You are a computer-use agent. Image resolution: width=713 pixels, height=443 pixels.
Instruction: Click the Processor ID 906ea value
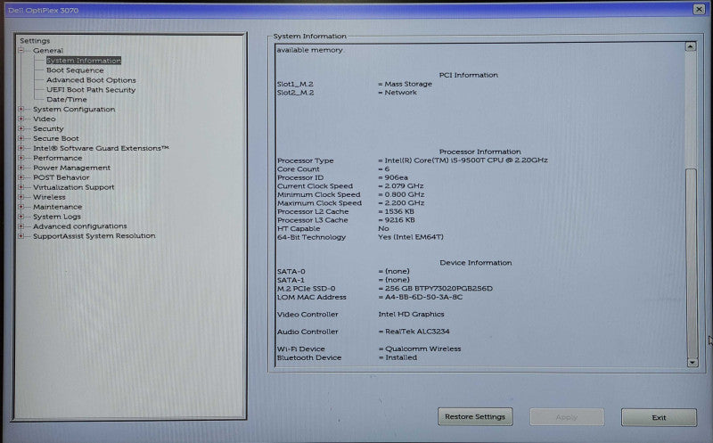(396, 177)
